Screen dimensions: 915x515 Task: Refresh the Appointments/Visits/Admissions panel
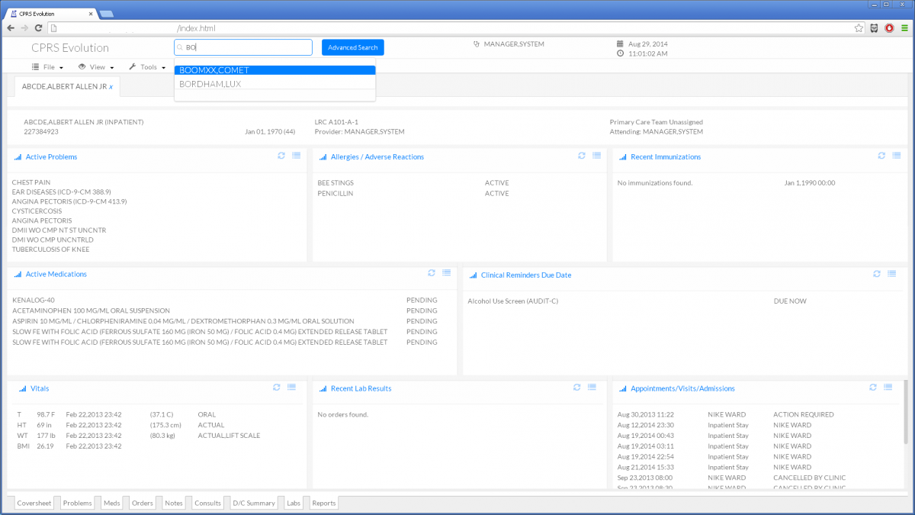873,388
